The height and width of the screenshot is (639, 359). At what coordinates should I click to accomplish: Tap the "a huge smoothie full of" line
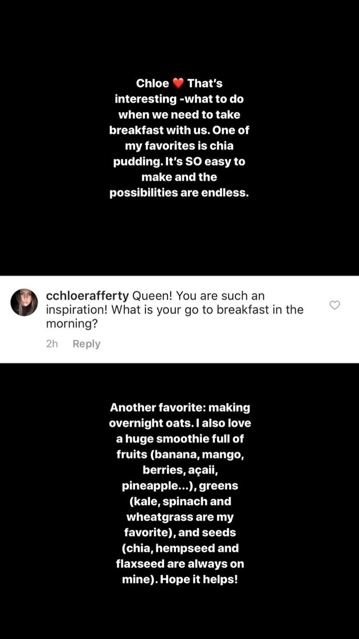(x=179, y=439)
